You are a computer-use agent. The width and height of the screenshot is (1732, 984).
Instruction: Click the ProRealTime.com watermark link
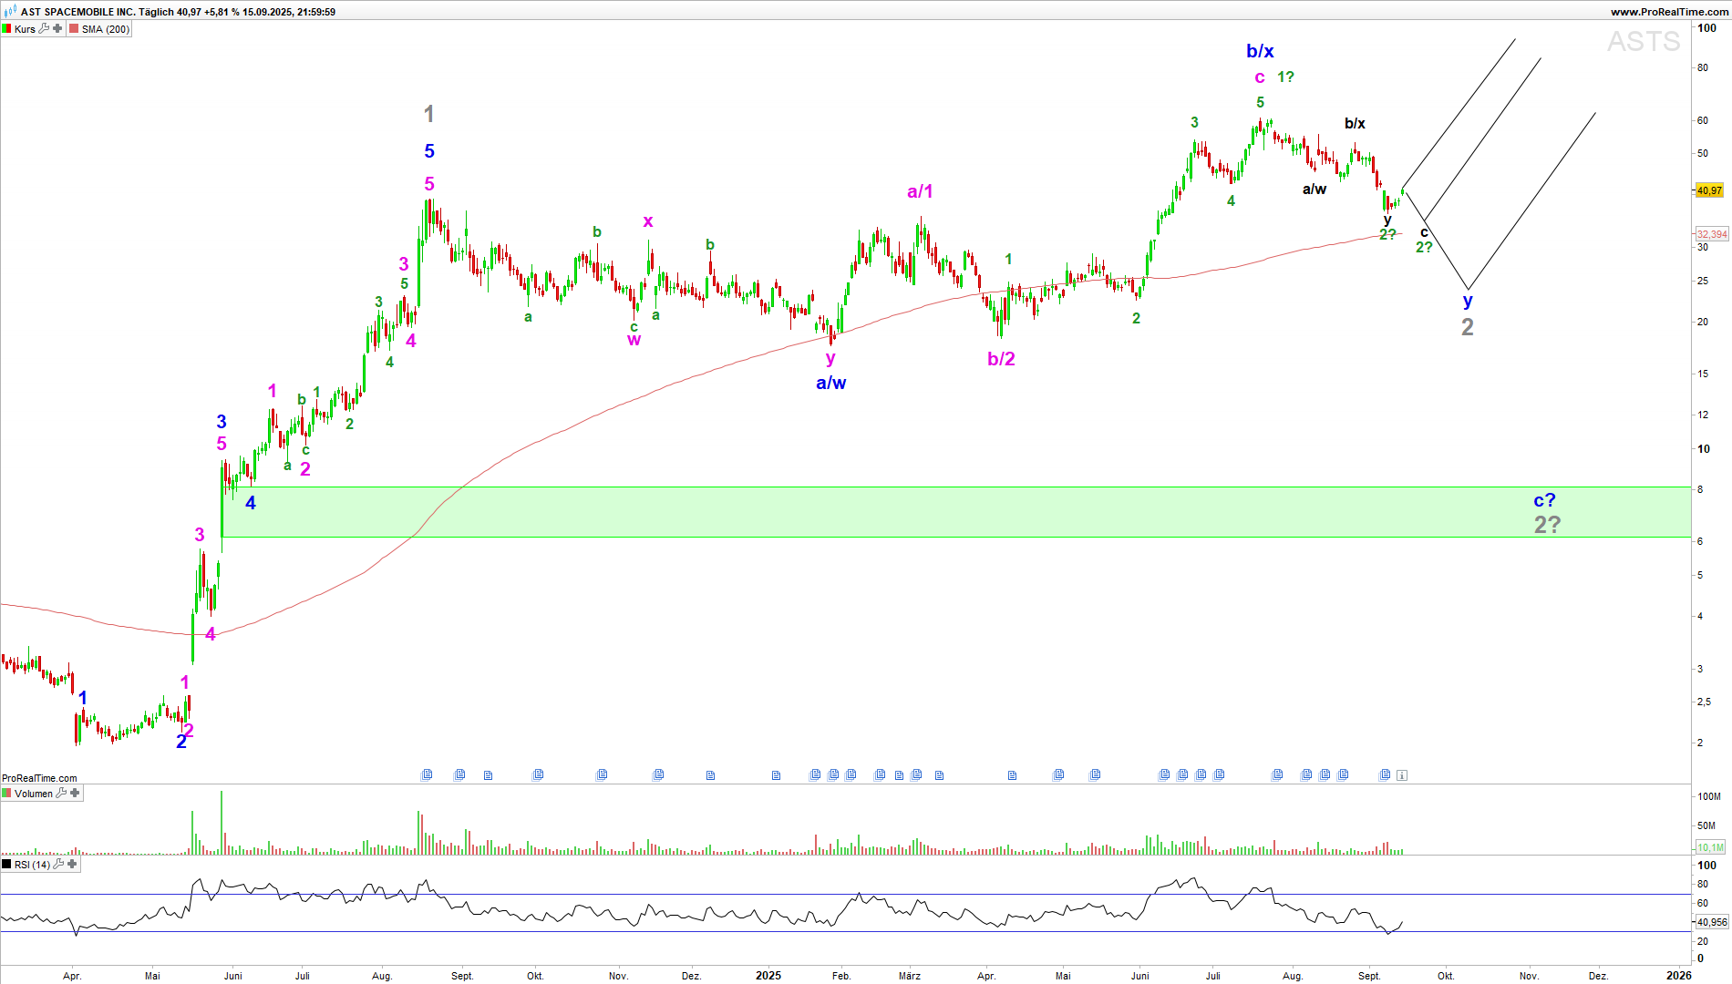click(x=39, y=778)
